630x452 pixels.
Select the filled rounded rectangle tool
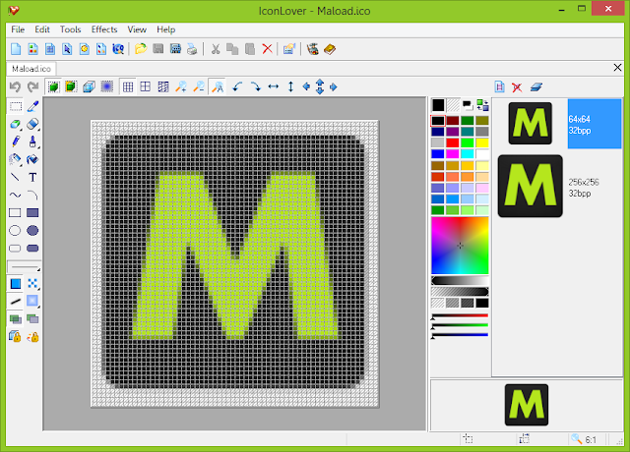[32, 249]
